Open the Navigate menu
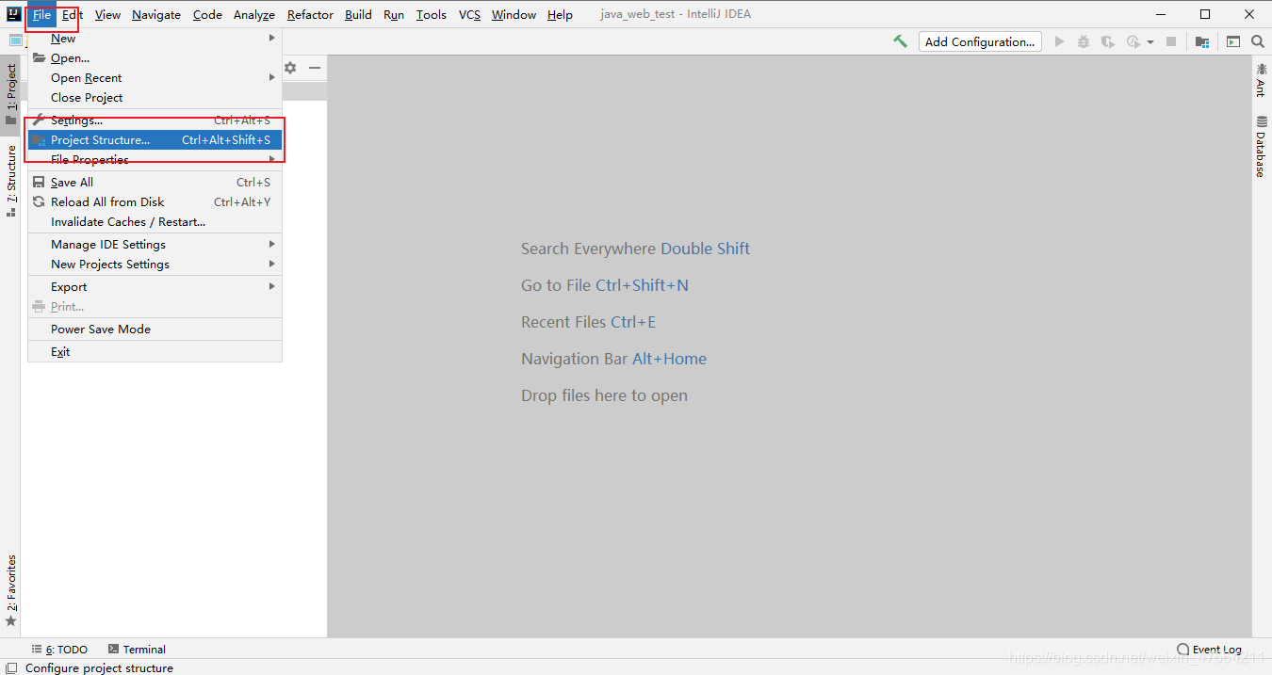 [x=156, y=14]
